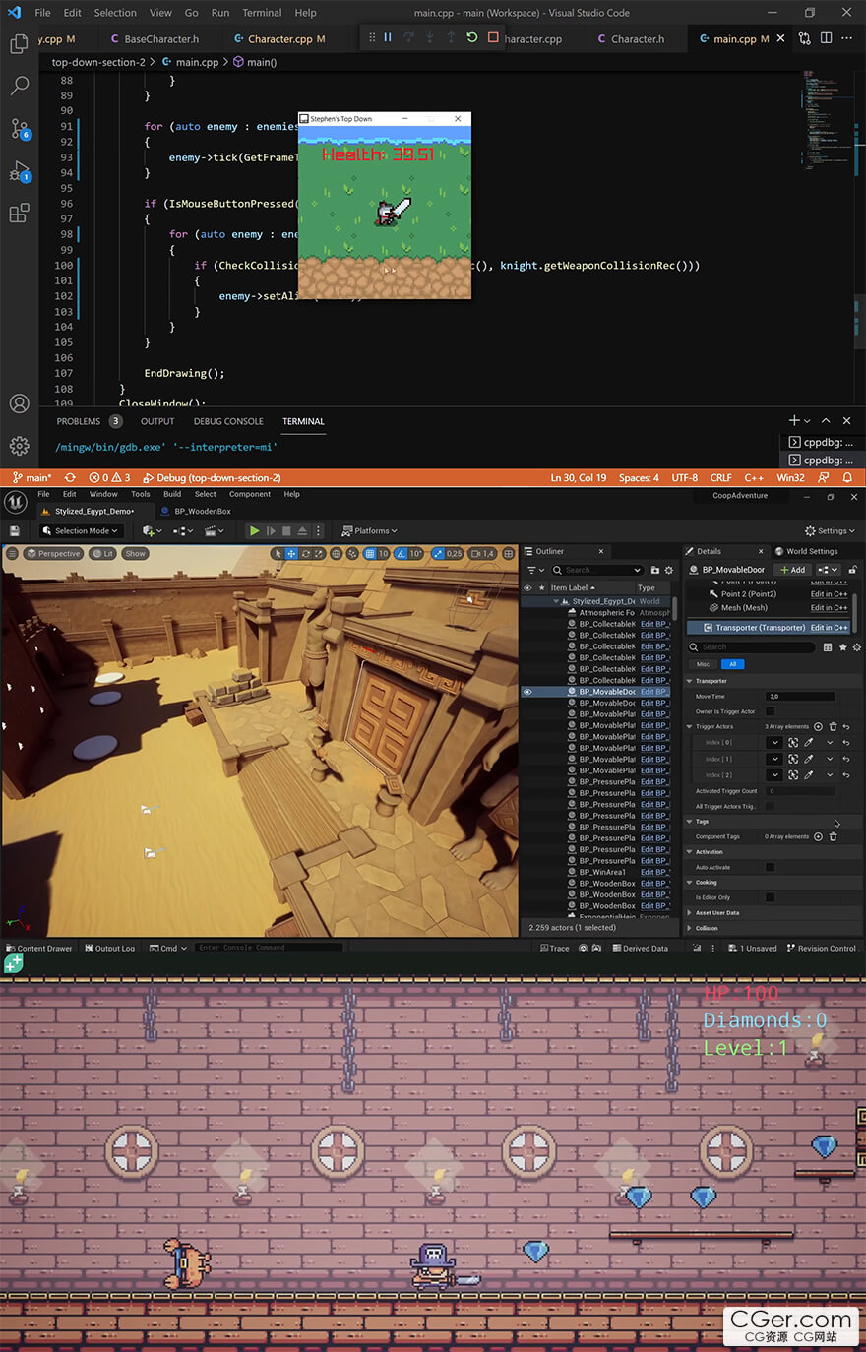Click the green Add component button
Image resolution: width=866 pixels, height=1352 pixels.
point(792,570)
